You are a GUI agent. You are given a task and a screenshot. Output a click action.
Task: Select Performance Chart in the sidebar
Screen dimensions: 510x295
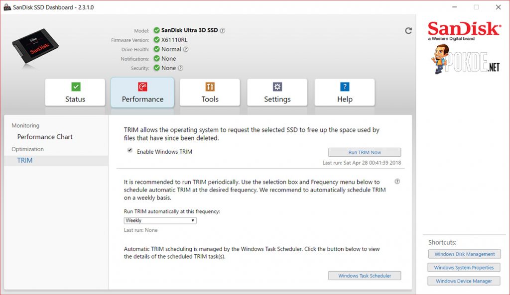click(45, 137)
